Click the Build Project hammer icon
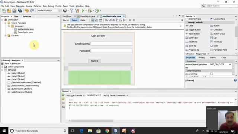The height and width of the screenshot is (134, 238). pyautogui.click(x=72, y=11)
